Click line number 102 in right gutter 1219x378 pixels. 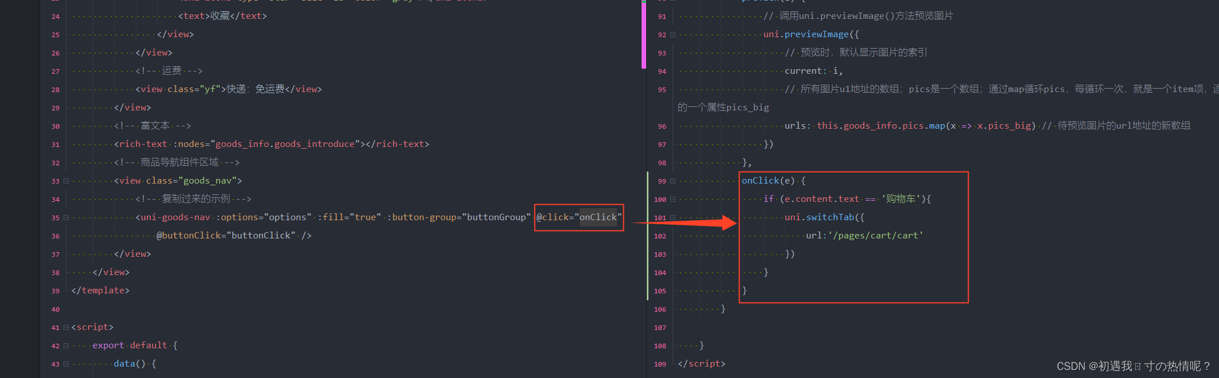(660, 236)
